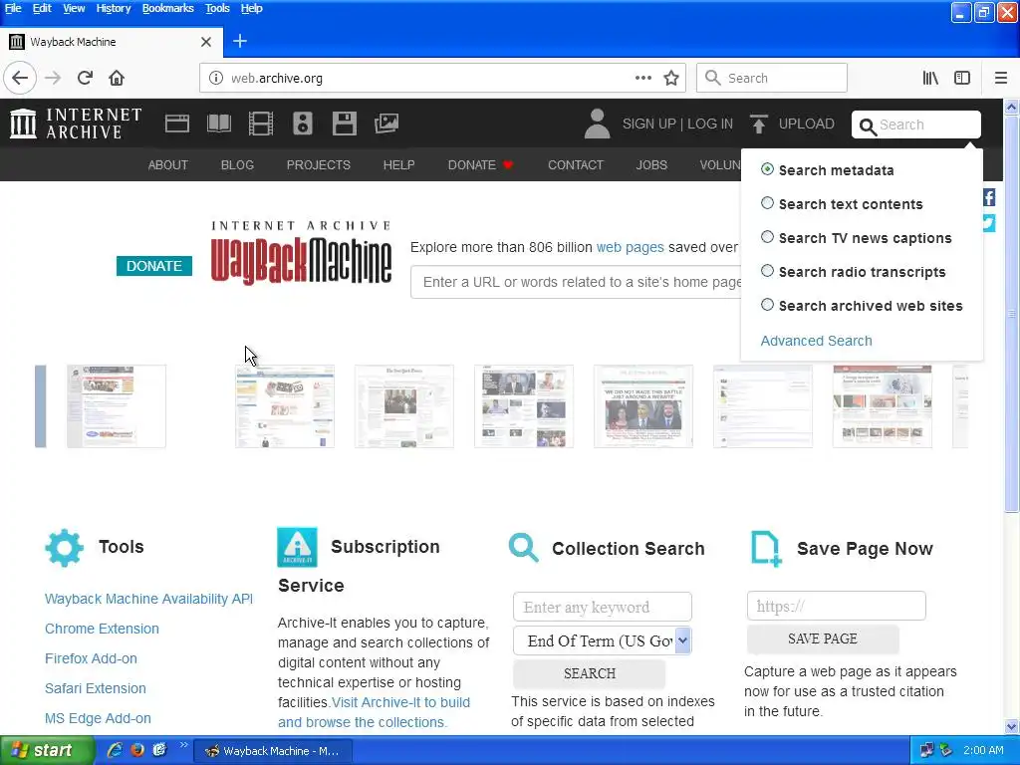The height and width of the screenshot is (765, 1020).
Task: Select Search text contents option
Action: [x=768, y=203]
